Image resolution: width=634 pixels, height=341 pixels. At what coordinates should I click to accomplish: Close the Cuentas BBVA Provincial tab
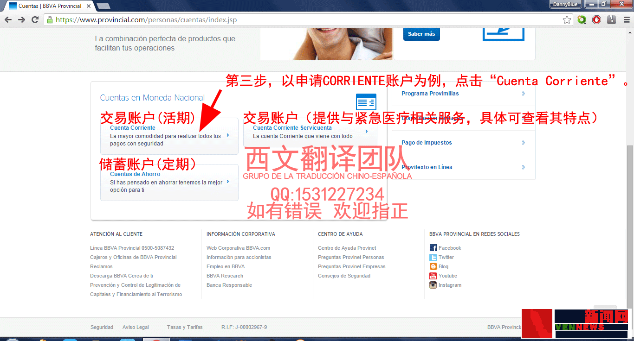point(88,6)
